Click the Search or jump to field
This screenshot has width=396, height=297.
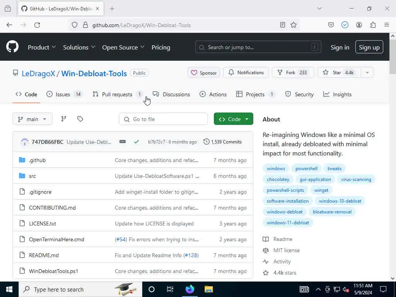258,47
